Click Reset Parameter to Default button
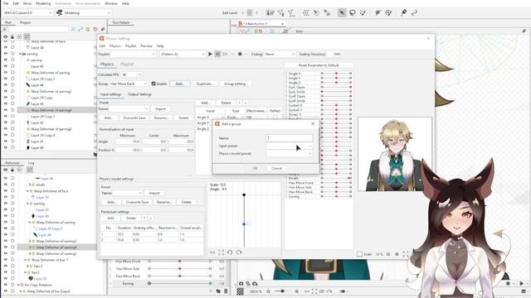Image resolution: width=531 pixels, height=298 pixels. [x=319, y=65]
